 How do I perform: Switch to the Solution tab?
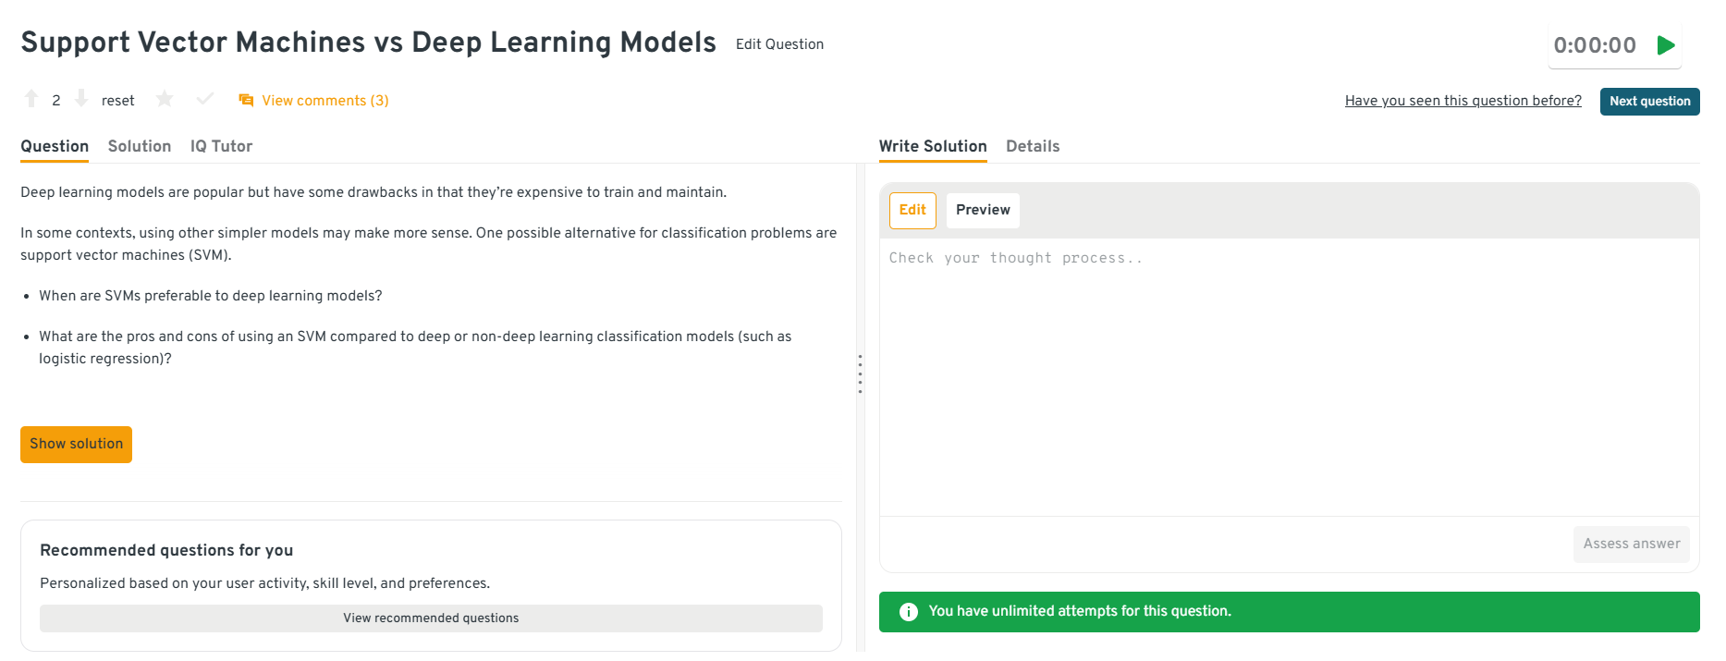(x=140, y=146)
